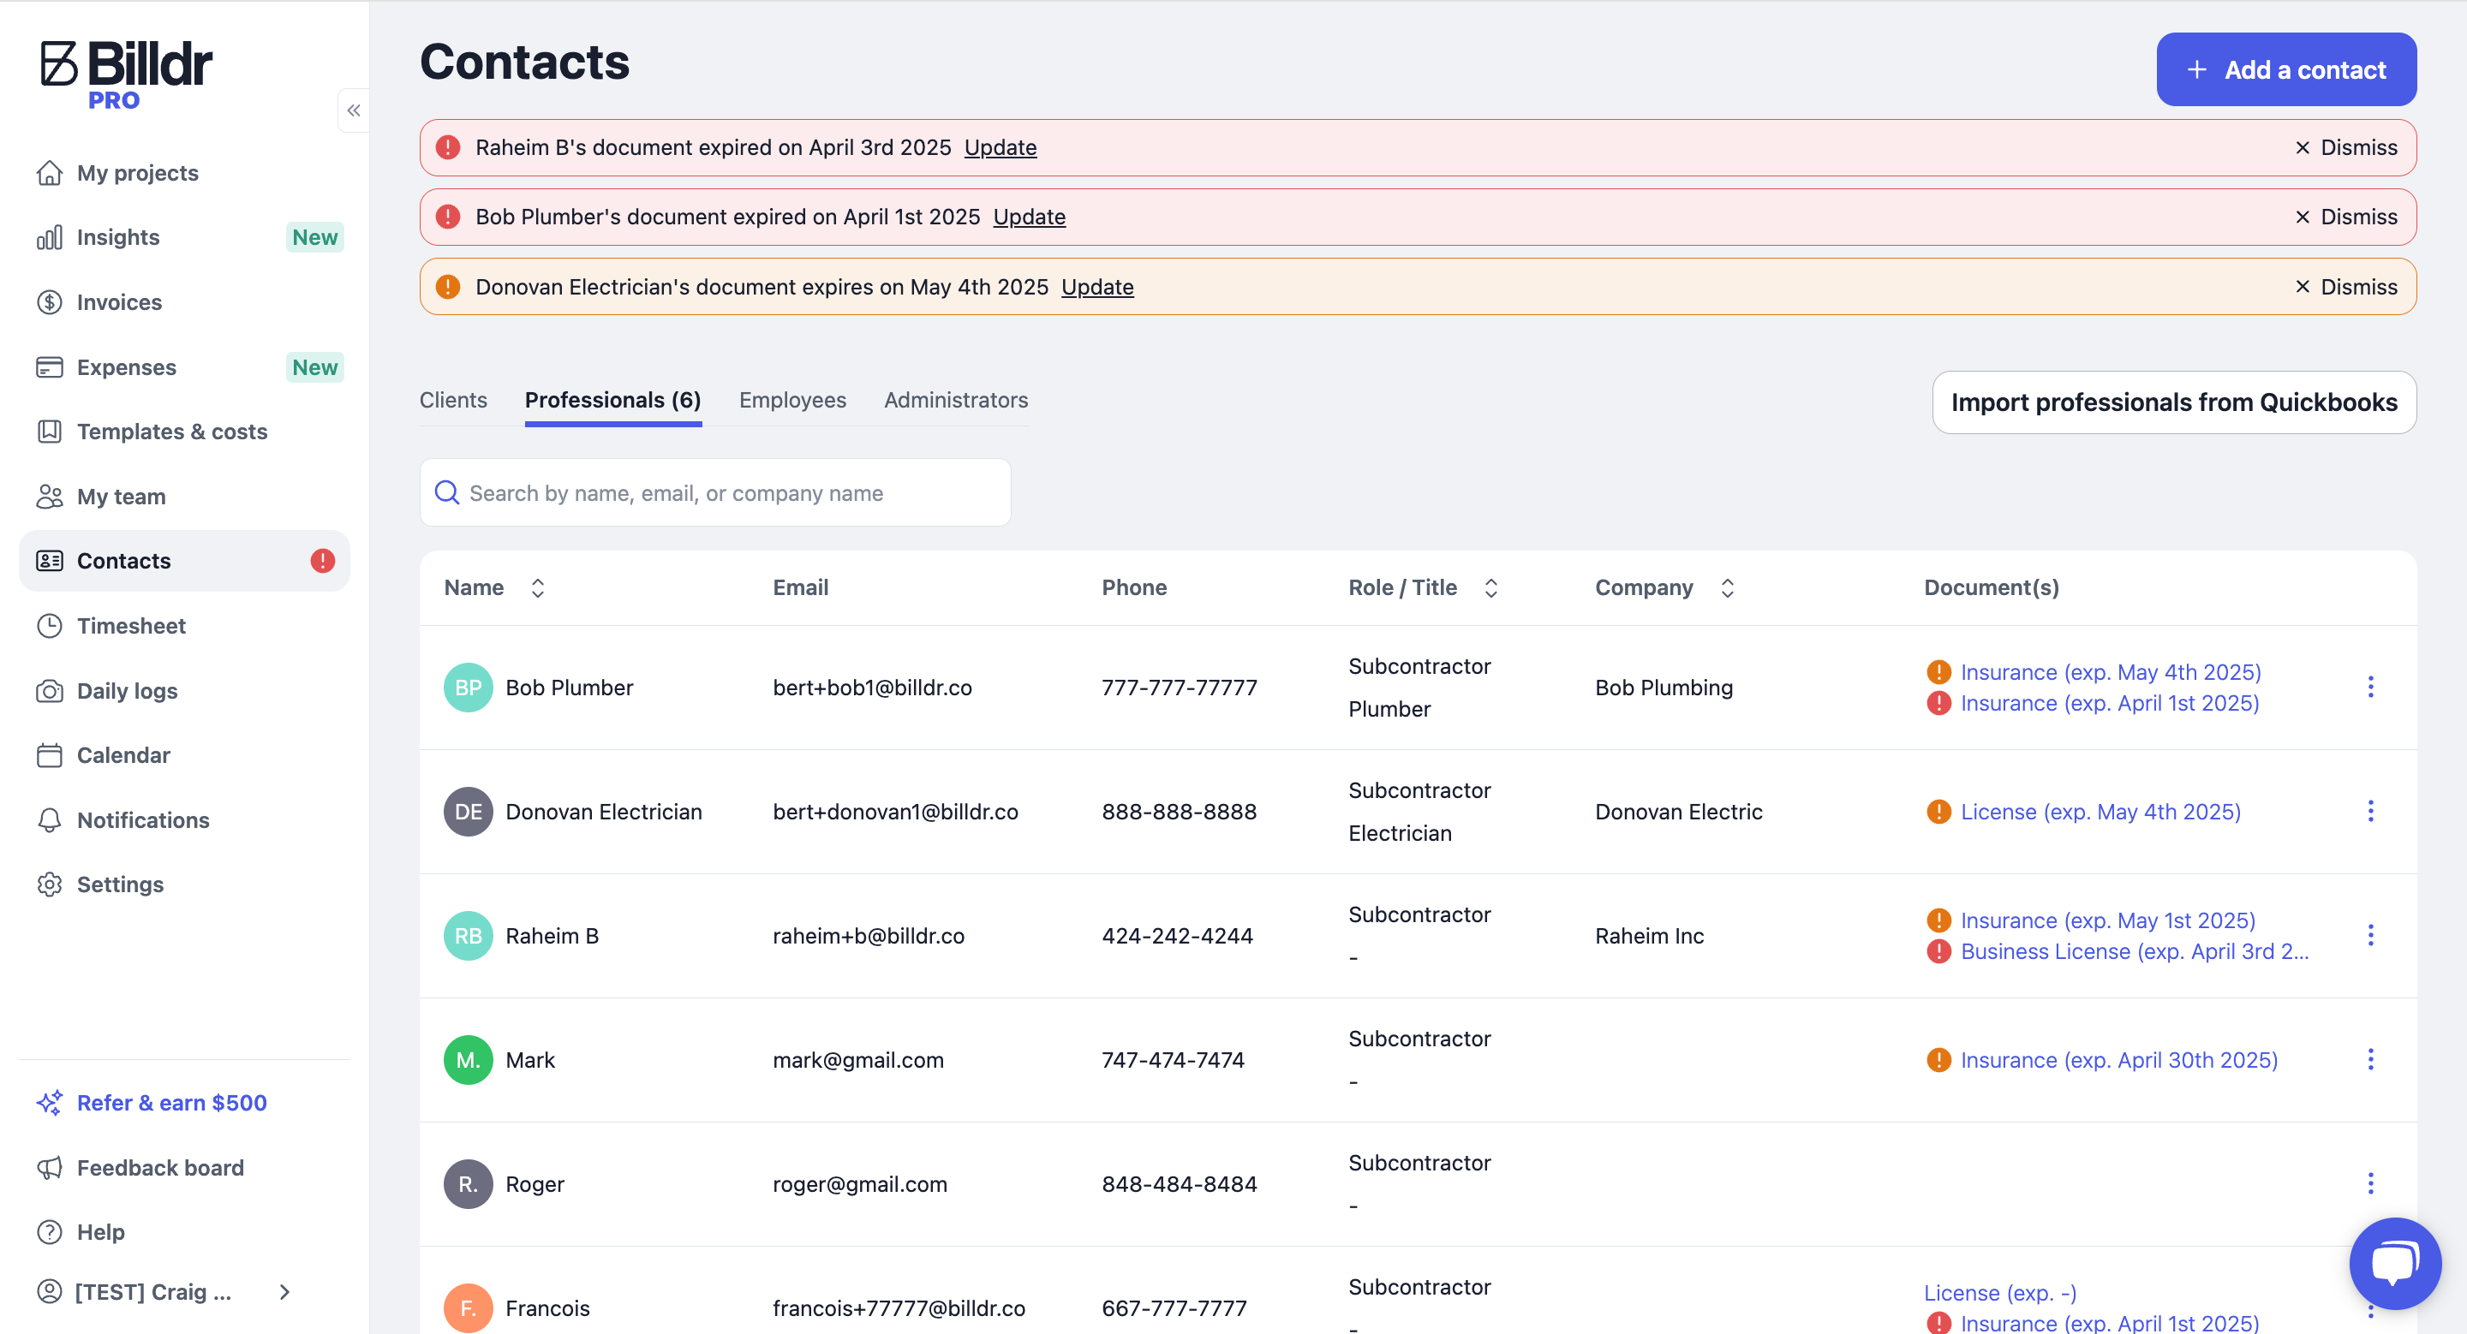Select the Professionals (6) tab
Image resolution: width=2467 pixels, height=1334 pixels.
click(613, 400)
